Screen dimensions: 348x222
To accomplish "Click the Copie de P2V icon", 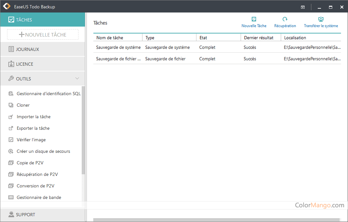I will [x=11, y=163].
